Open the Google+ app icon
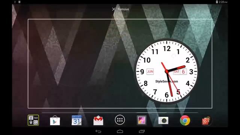240x135 pixels. point(206,121)
